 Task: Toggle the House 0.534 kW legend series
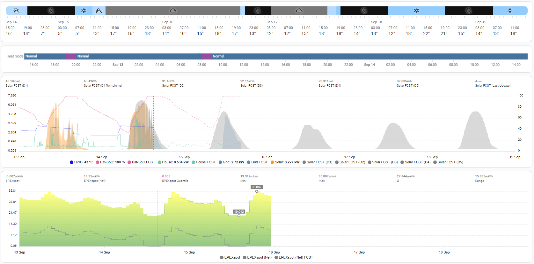coord(173,162)
